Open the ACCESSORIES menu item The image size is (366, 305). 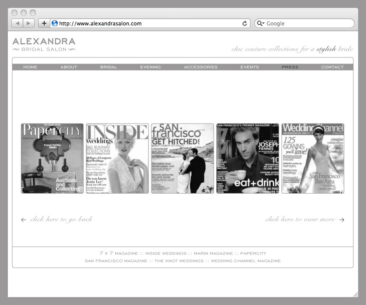click(x=201, y=67)
